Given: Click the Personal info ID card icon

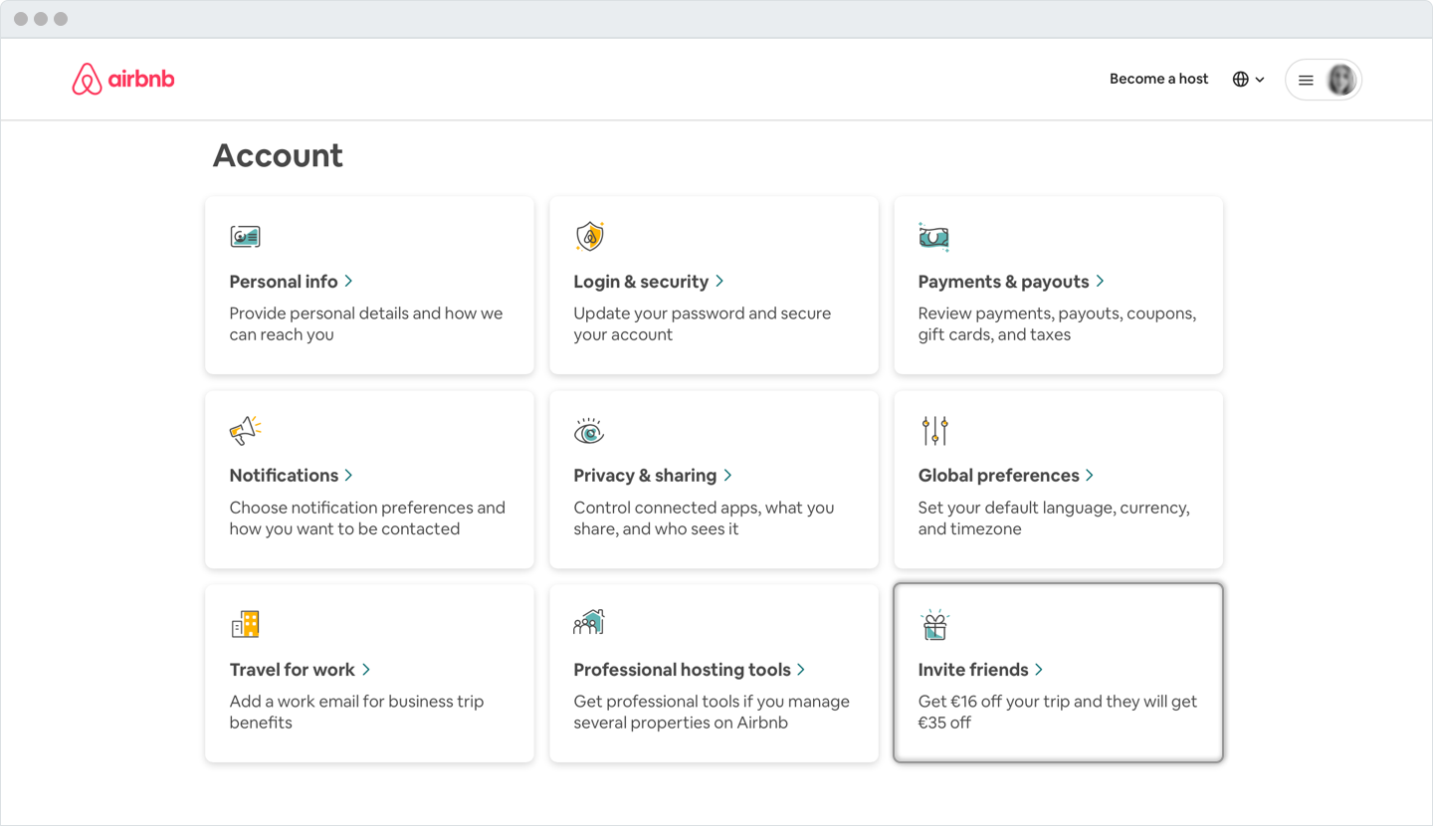Looking at the screenshot, I should pos(245,237).
